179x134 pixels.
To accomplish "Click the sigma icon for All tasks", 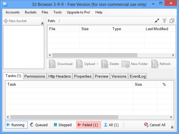I will 105,125.
